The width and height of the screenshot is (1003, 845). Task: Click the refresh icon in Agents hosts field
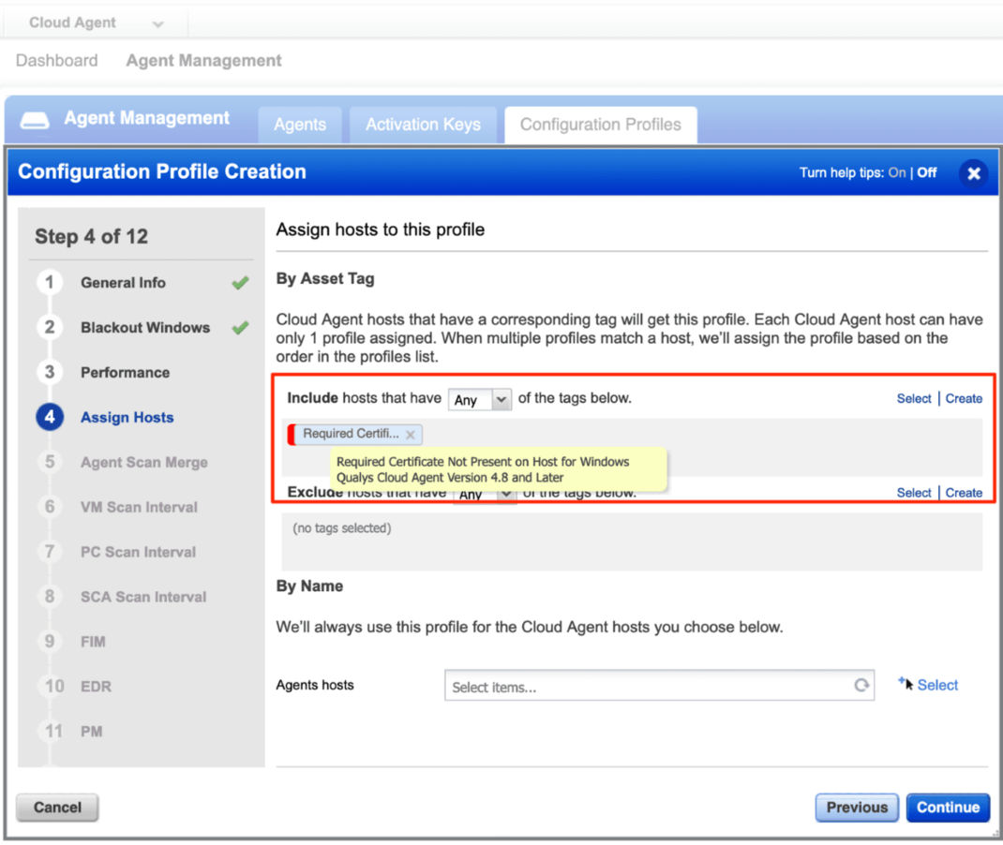tap(861, 685)
